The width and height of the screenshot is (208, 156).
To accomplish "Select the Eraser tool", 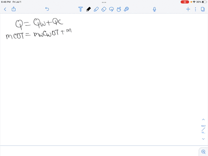I will pos(104,9).
